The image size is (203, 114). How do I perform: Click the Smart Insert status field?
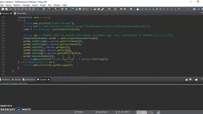click(x=102, y=112)
